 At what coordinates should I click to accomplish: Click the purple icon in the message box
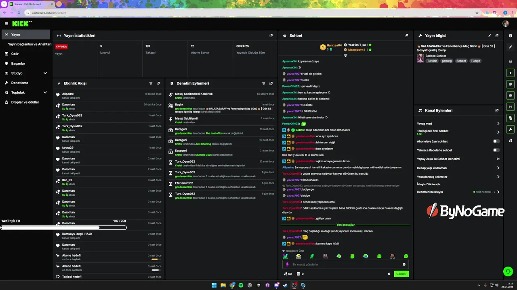tap(287, 265)
